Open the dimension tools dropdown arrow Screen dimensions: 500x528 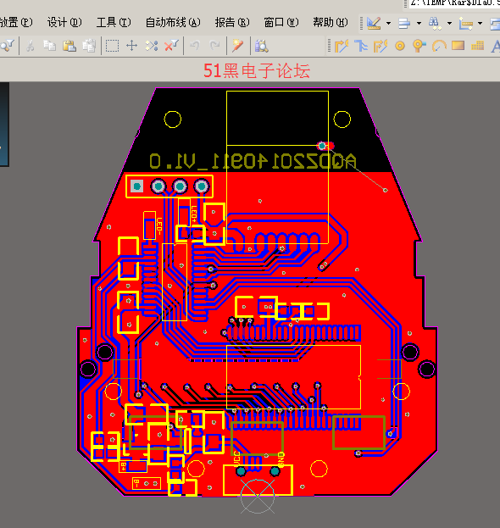481,23
